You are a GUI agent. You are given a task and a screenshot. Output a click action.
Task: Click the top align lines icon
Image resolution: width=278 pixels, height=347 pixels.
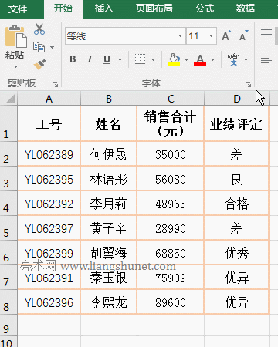[x=266, y=32]
